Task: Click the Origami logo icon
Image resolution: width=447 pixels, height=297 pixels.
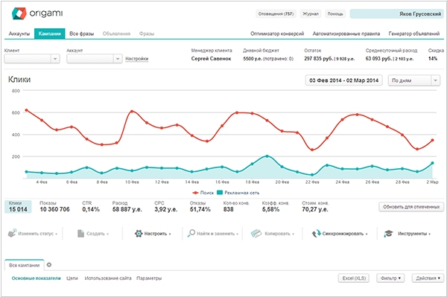Action: (19, 13)
